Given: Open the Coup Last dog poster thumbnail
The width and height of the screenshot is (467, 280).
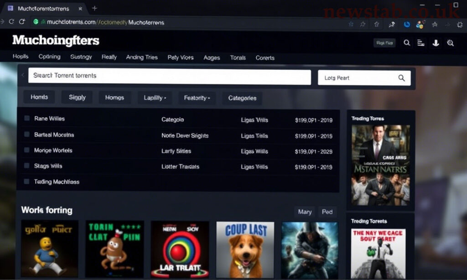Looking at the screenshot, I should 245,249.
